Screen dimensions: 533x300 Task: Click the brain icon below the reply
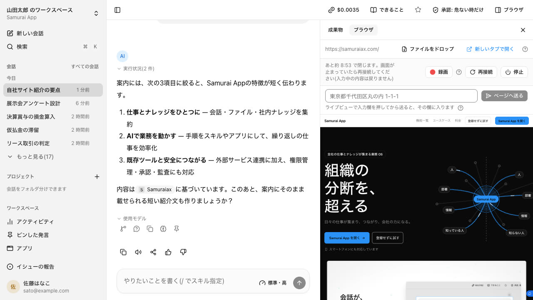(x=163, y=229)
